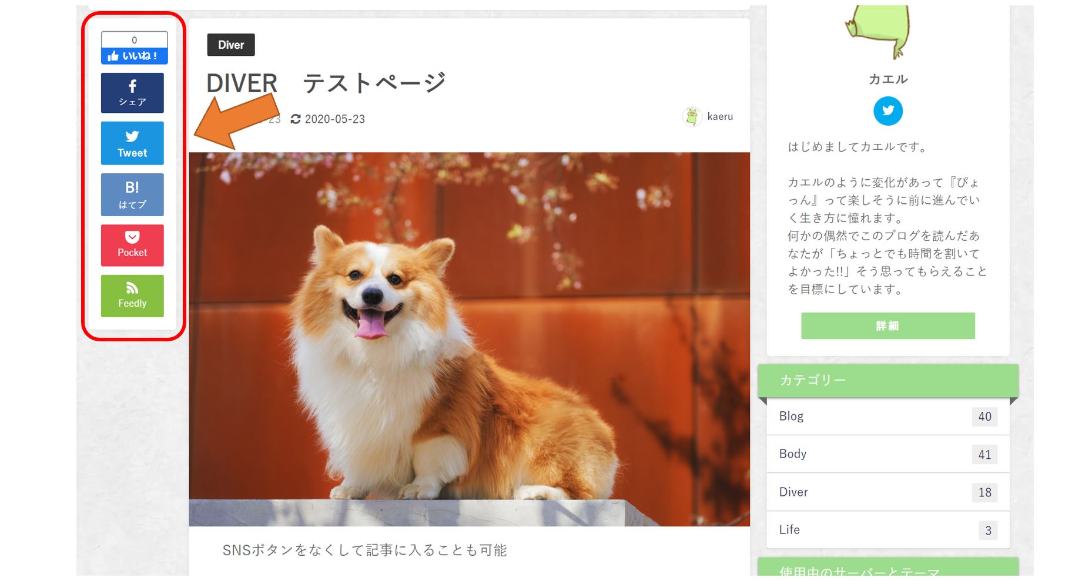The image size is (1092, 581).
Task: Click the Diver category tag above title
Action: coord(231,45)
